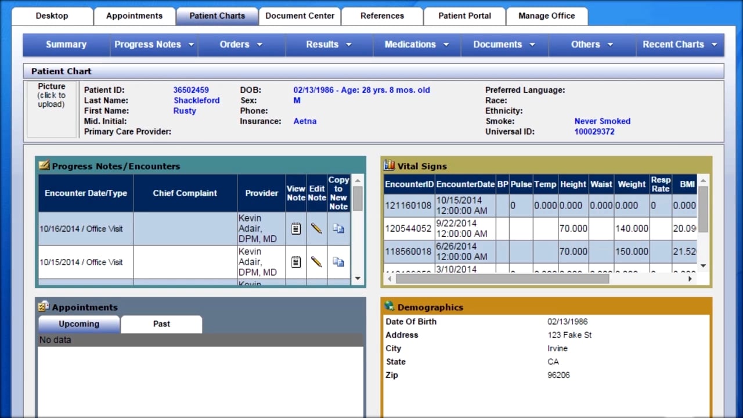Switch to the Manage Office tab
The width and height of the screenshot is (743, 418).
(547, 16)
